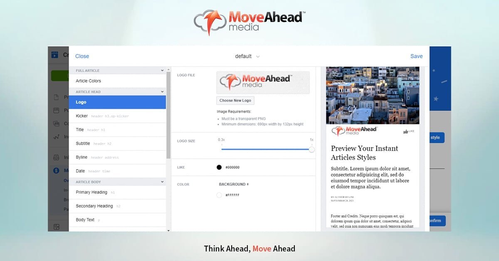
Task: Open the Publishing tools icon
Action: coord(56,110)
